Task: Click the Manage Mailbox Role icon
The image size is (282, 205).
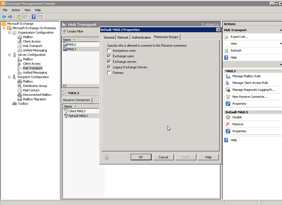Action: point(228,76)
